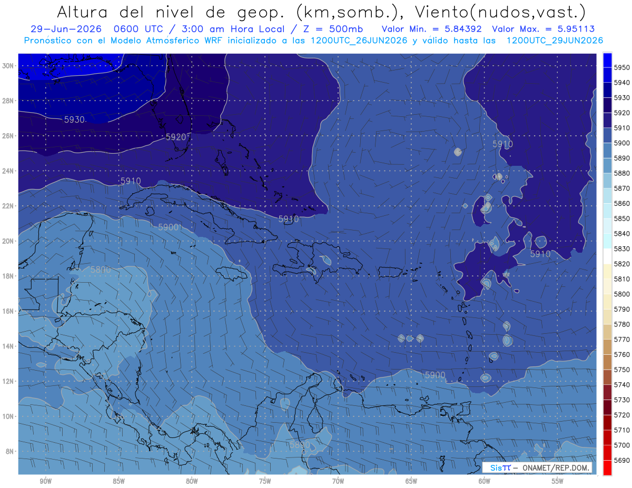Click the 10N latitude axis label
This screenshot has width=632, height=488.
pos(8,416)
